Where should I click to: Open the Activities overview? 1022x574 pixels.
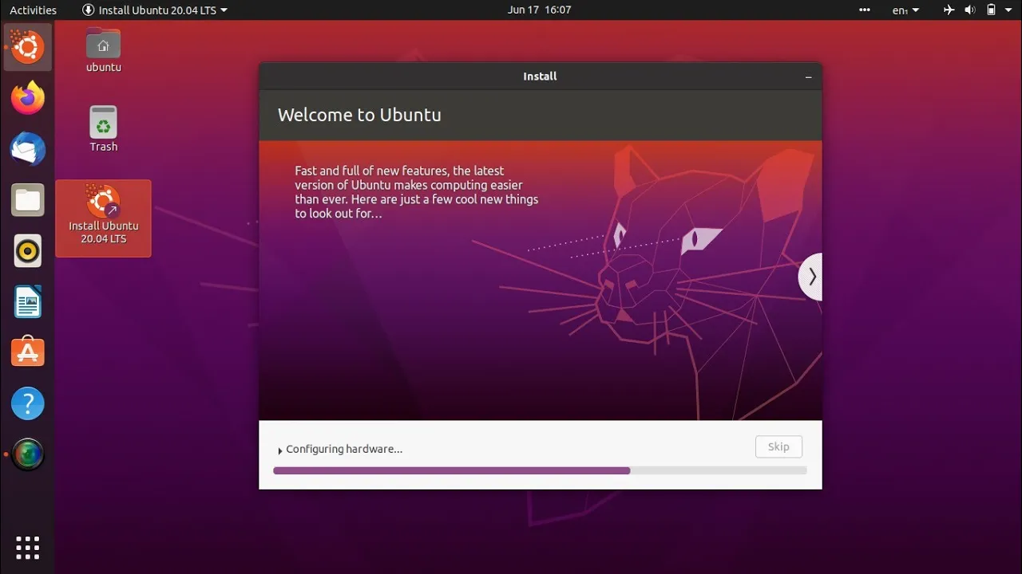[33, 10]
